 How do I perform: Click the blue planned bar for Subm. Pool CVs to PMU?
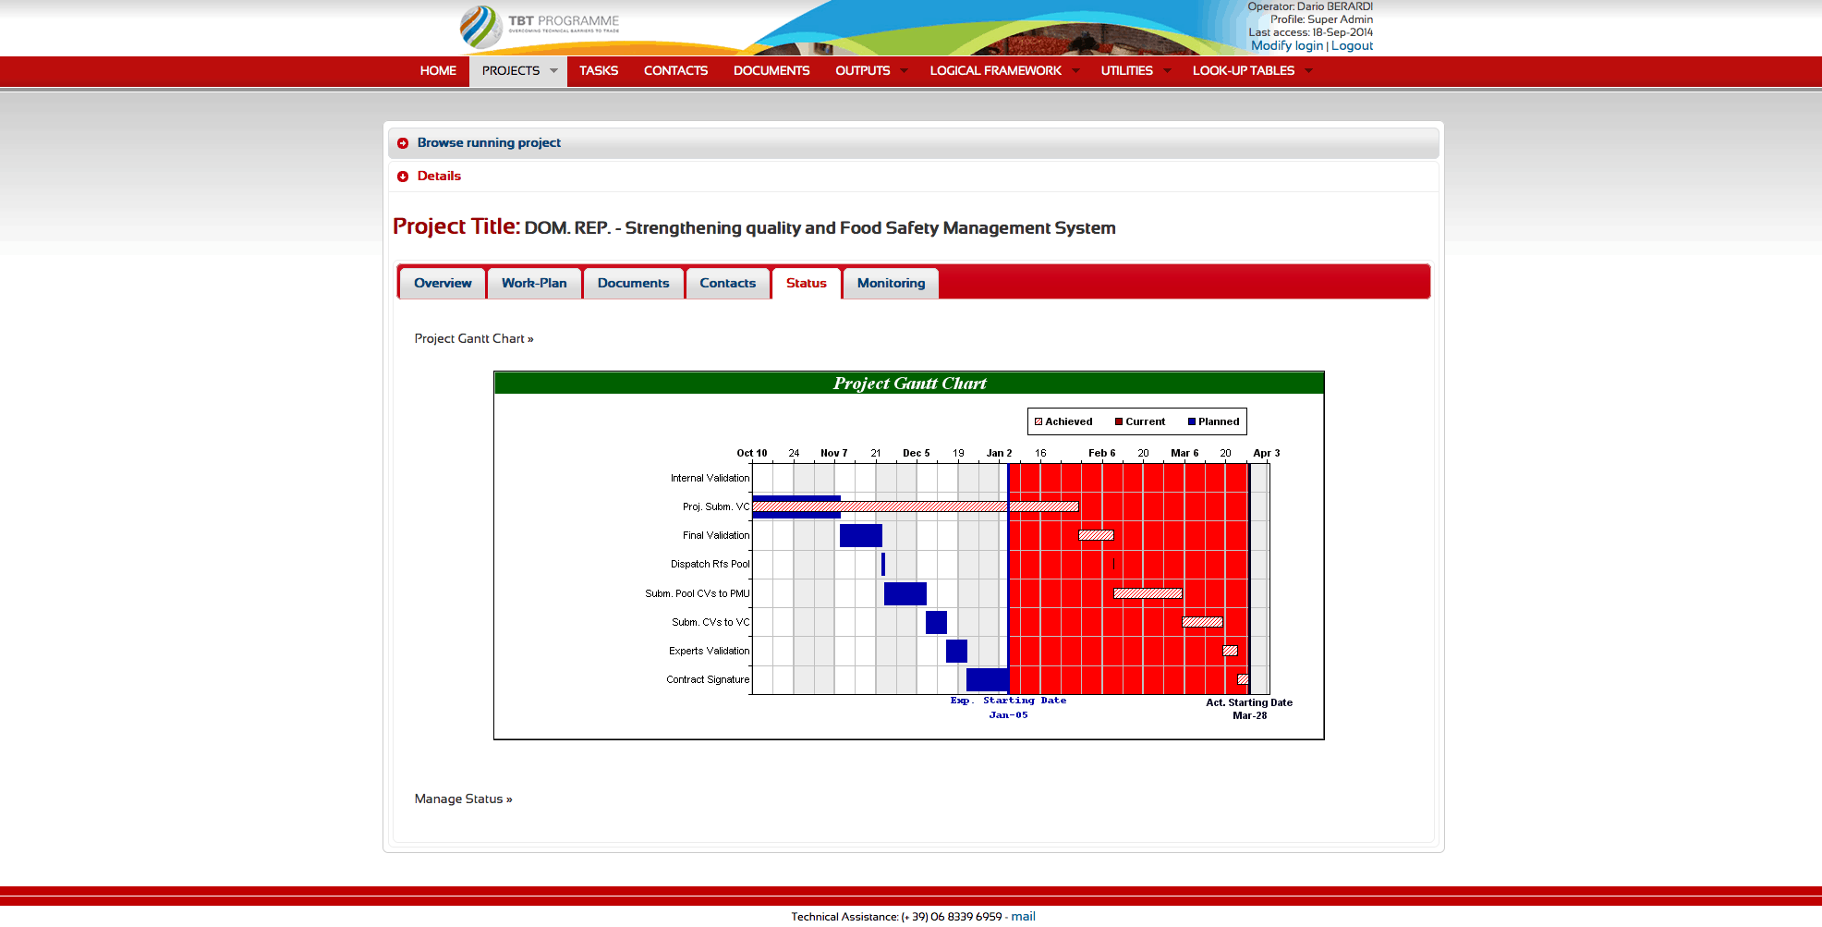click(905, 594)
